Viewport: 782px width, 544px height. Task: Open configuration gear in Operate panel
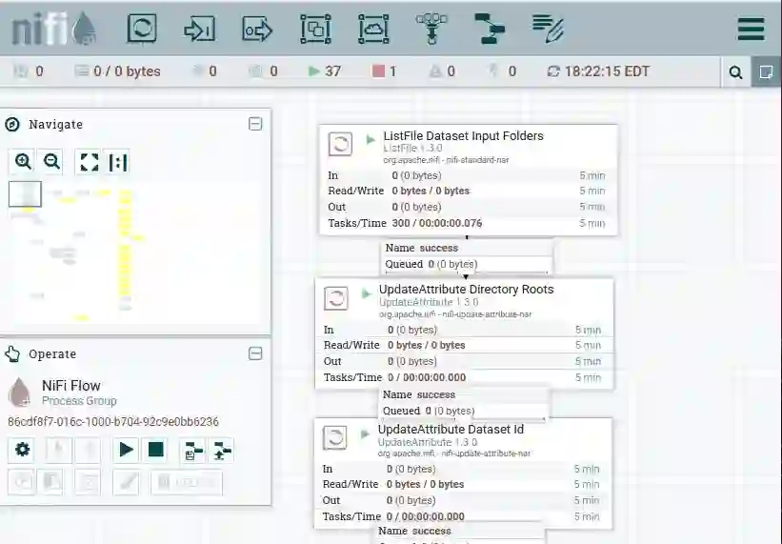click(x=22, y=450)
